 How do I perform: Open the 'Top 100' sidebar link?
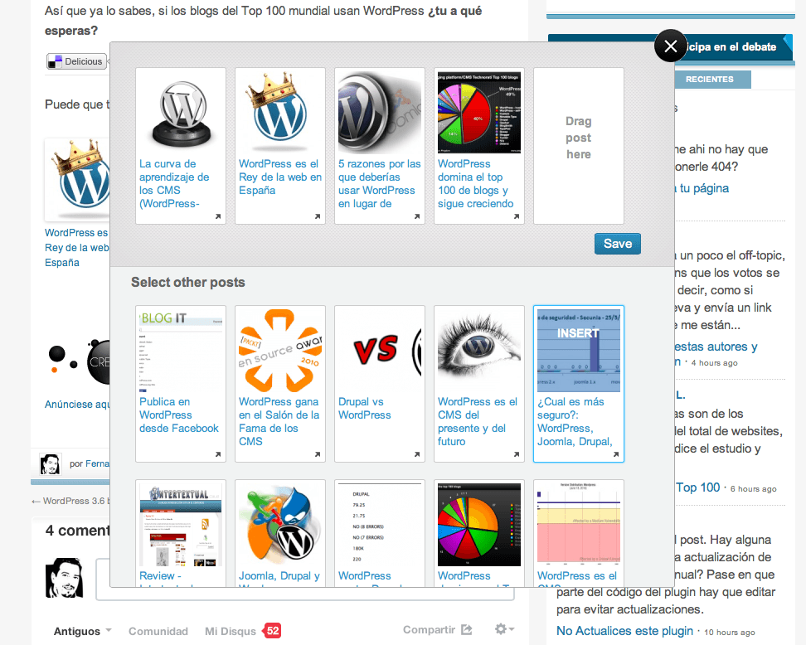[x=697, y=487]
